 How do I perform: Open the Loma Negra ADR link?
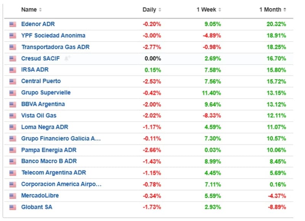pos(45,127)
